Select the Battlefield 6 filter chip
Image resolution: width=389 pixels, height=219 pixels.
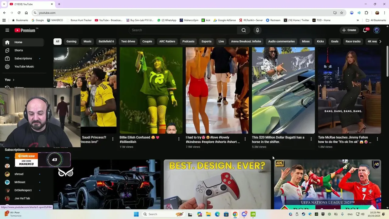[x=106, y=41]
